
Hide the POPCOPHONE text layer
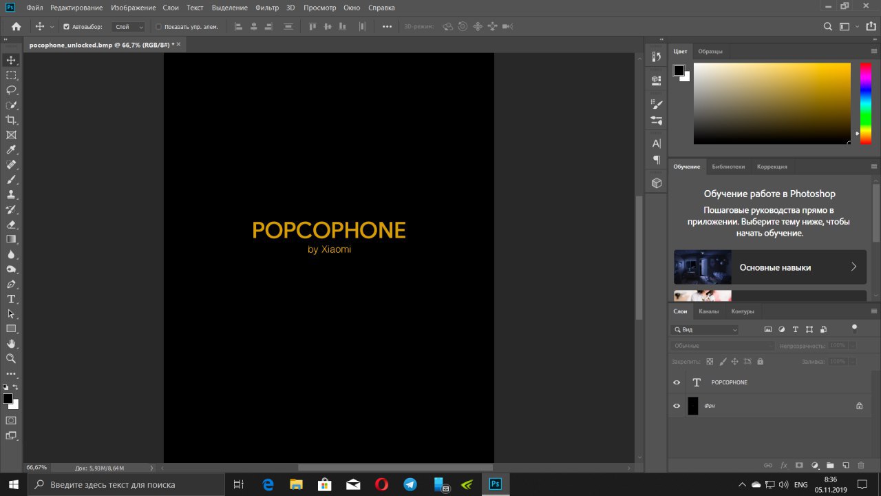(x=677, y=382)
